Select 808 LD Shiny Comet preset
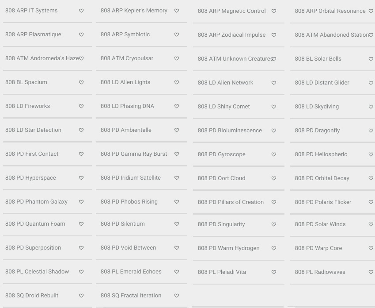 223,107
